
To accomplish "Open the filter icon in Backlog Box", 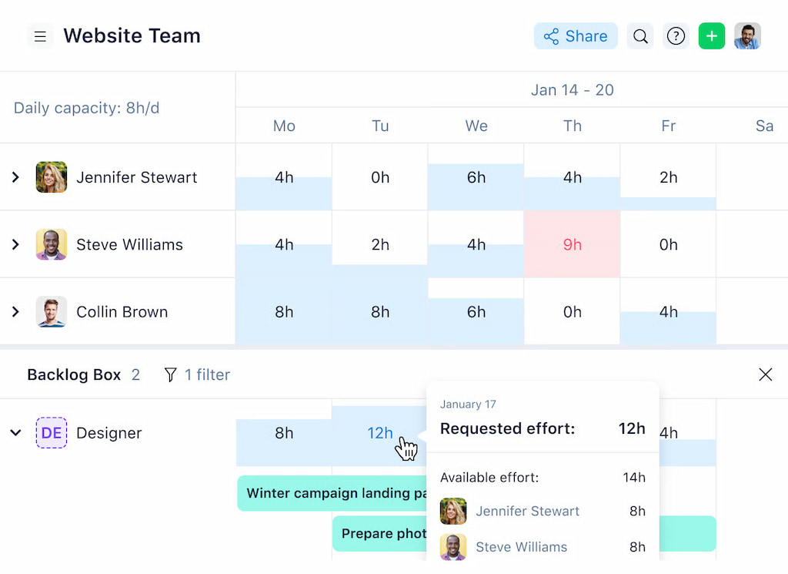I will [x=169, y=374].
